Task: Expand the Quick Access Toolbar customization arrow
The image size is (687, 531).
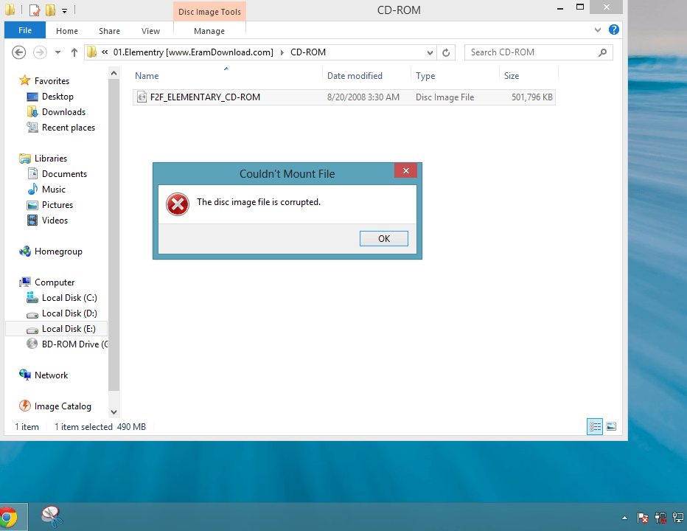Action: pos(63,10)
